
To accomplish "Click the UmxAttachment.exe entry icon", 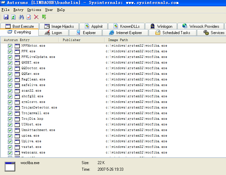I will coord(17,130).
